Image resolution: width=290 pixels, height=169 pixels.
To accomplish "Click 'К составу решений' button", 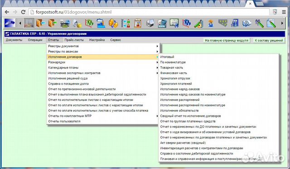I will (269, 40).
